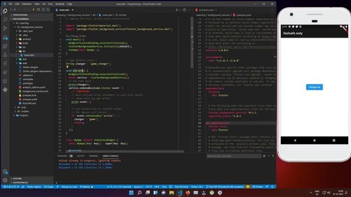Tap the Android emulator home button
This screenshot has width=351, height=197.
(314, 140)
